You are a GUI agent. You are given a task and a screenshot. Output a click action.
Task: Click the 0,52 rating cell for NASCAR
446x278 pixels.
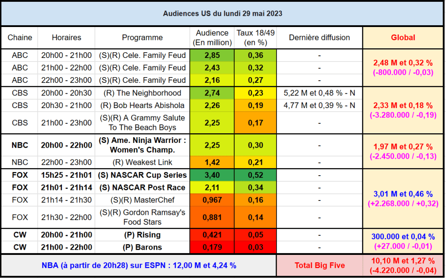(x=255, y=175)
